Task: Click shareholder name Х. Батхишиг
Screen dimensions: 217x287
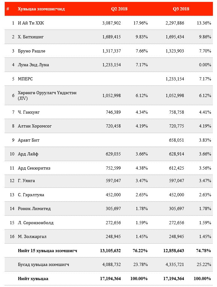Action: (31, 37)
